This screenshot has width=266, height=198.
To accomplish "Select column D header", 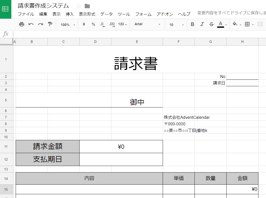I will click(x=95, y=42).
